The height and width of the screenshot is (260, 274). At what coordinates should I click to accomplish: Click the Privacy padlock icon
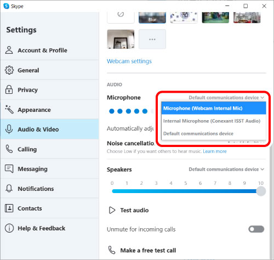coord(9,89)
